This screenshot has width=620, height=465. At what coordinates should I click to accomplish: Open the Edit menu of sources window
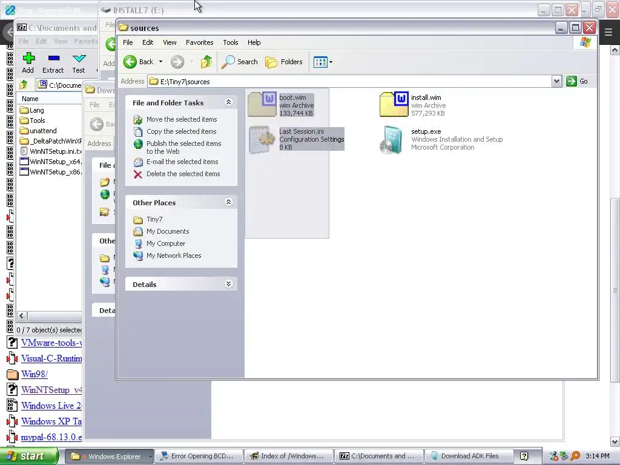tap(148, 42)
